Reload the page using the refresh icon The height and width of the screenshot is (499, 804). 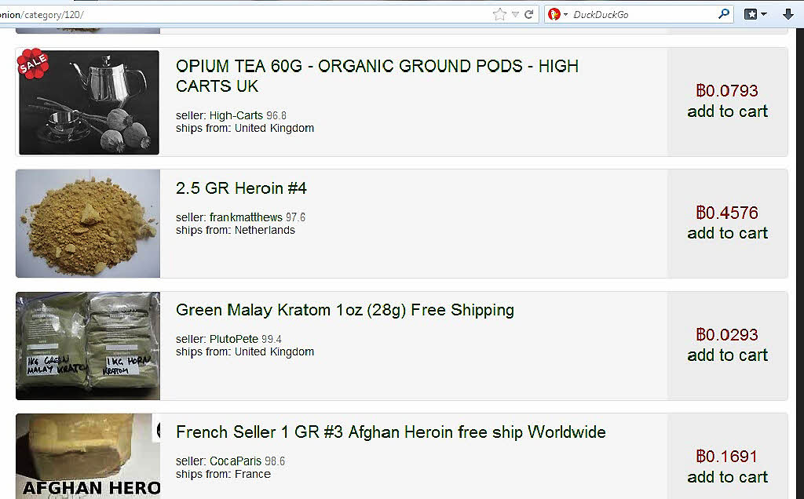(x=529, y=14)
